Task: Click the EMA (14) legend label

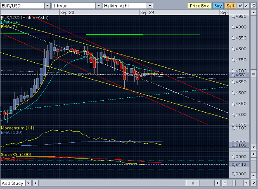Action: tap(10, 22)
